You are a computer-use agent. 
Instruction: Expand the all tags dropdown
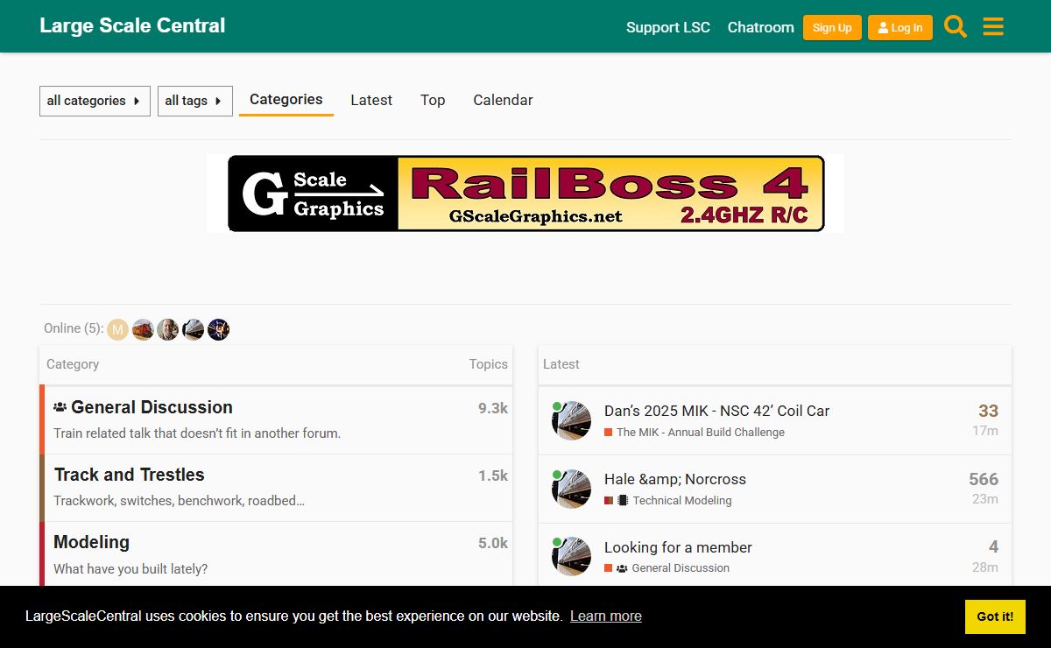point(194,101)
